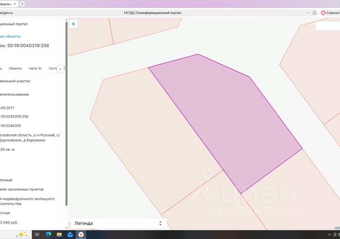Close the current browser tab

[x=15, y=4]
